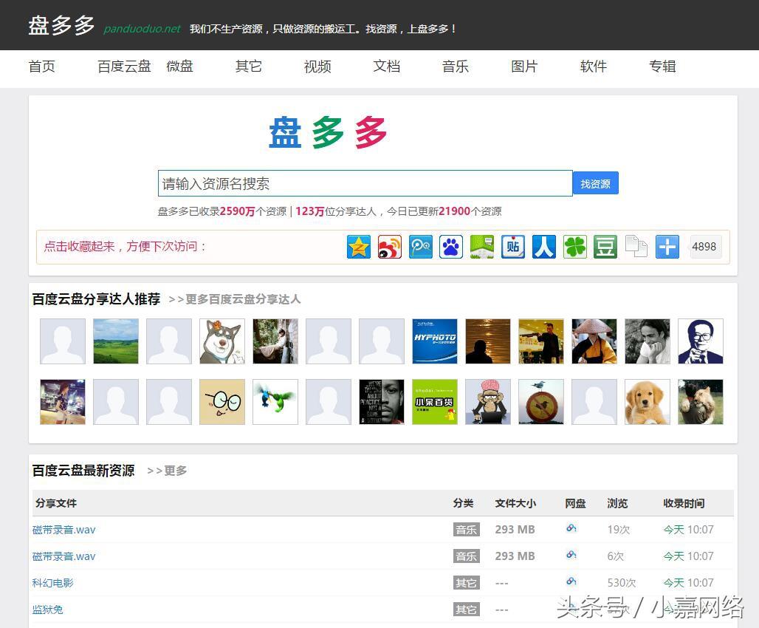
Task: Click the Baidu paw share icon
Action: (451, 247)
